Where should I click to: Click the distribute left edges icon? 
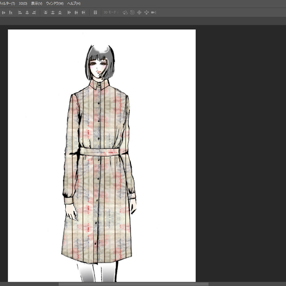pyautogui.click(x=69, y=13)
